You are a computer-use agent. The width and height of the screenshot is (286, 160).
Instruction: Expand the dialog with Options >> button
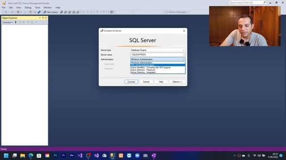(x=177, y=82)
